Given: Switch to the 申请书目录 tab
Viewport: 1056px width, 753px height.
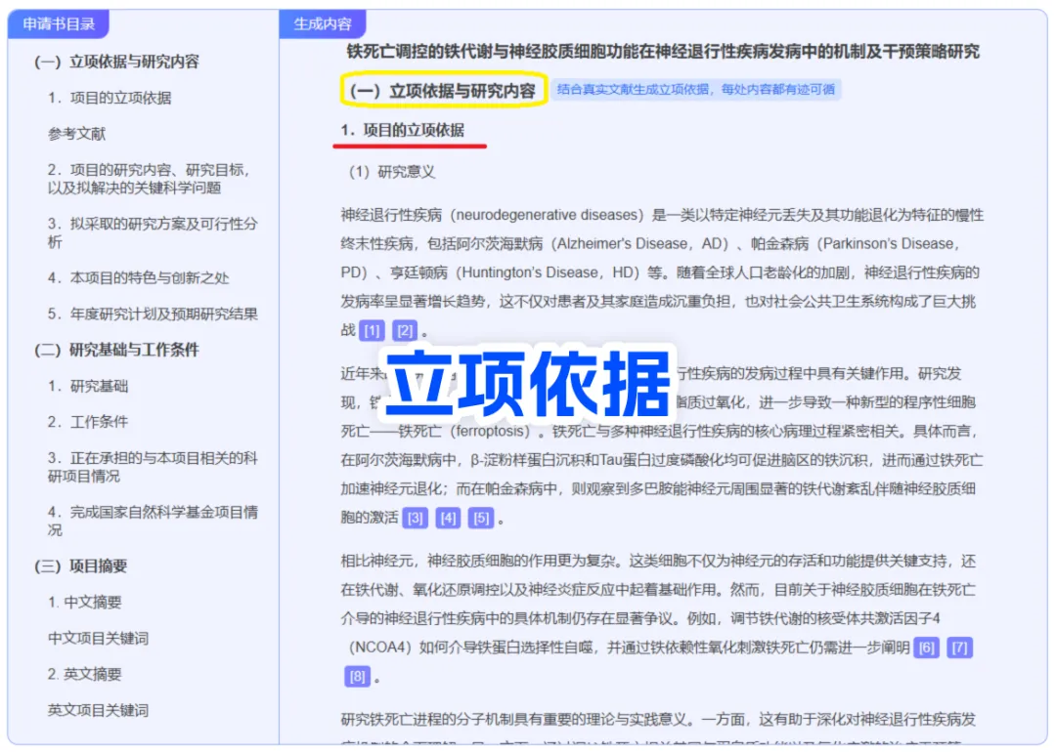Looking at the screenshot, I should (59, 24).
